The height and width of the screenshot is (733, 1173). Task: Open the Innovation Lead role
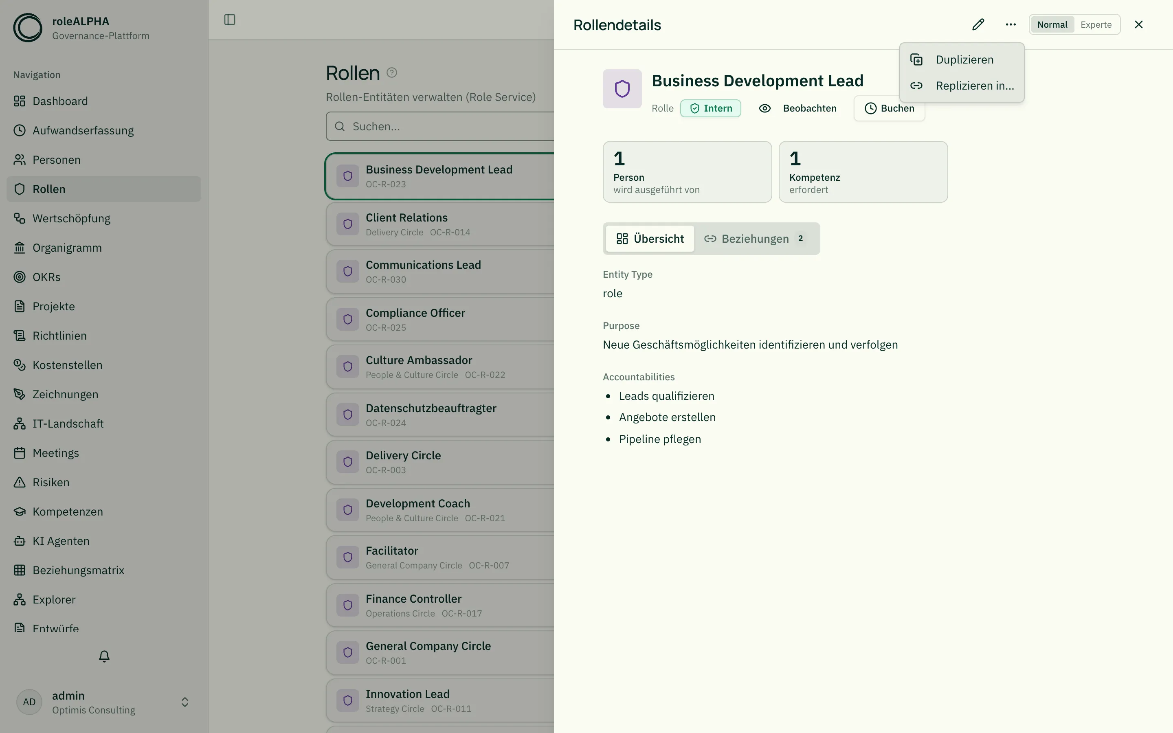coord(440,701)
